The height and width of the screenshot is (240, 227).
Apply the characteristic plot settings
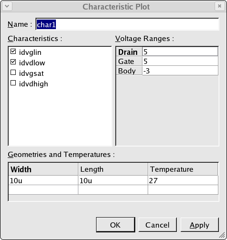pyautogui.click(x=199, y=225)
